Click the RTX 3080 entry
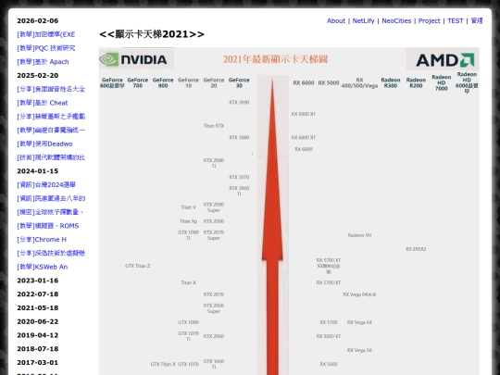 (239, 137)
